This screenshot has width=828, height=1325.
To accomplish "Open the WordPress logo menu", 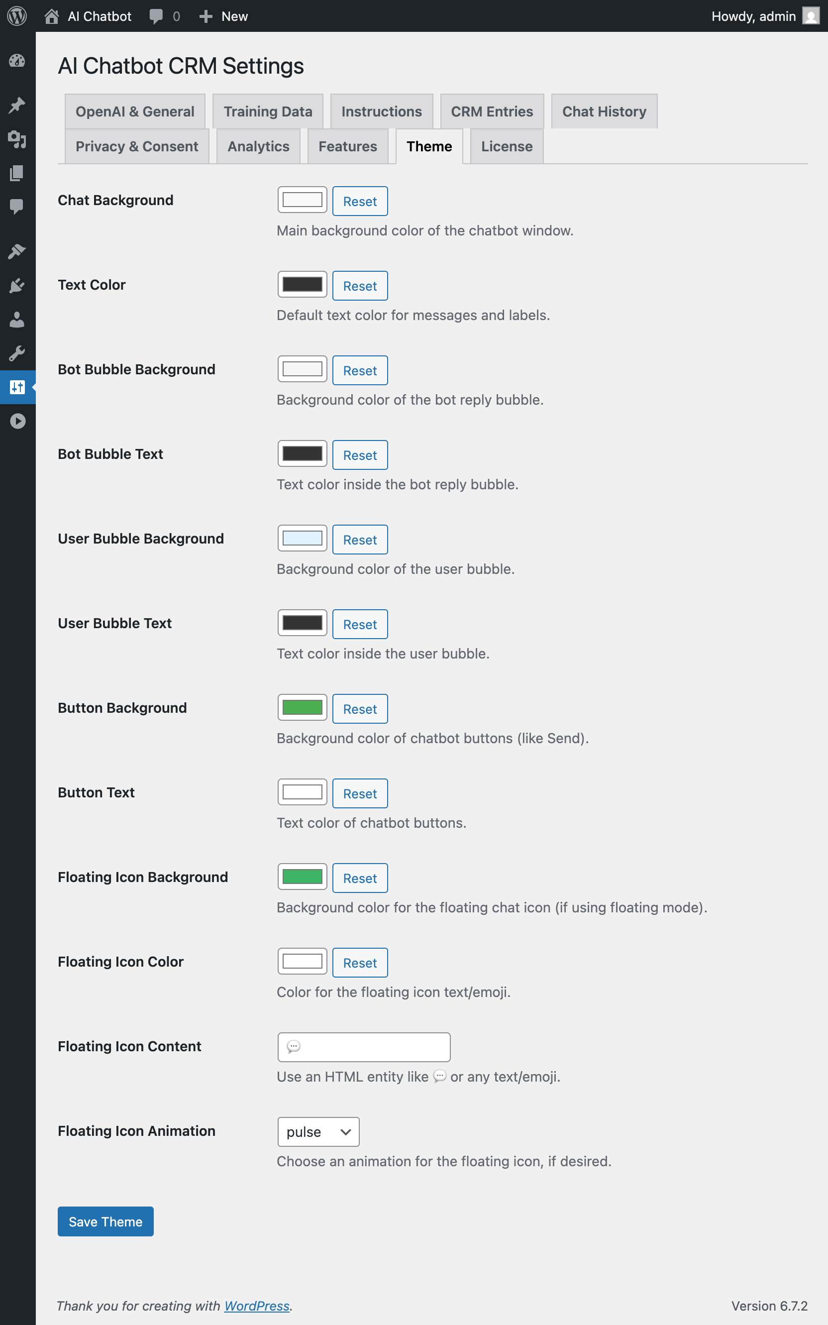I will click(x=17, y=16).
